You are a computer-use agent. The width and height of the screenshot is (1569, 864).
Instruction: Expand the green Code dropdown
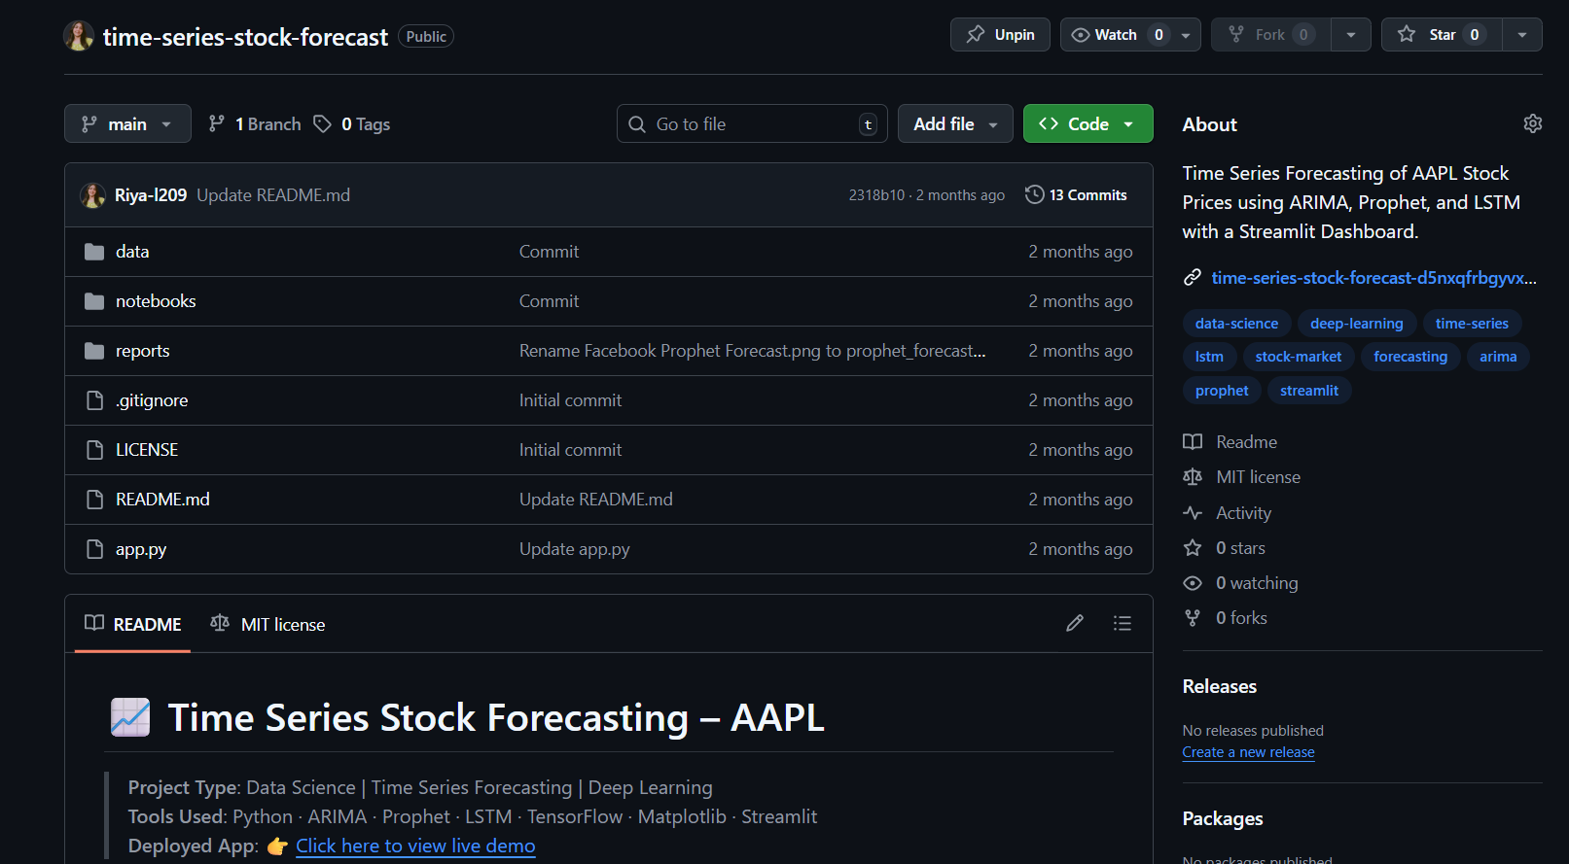[x=1088, y=123]
